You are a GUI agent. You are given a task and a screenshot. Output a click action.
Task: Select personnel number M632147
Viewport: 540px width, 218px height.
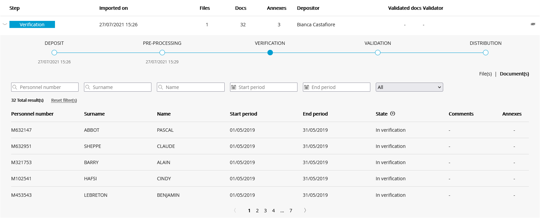22,130
